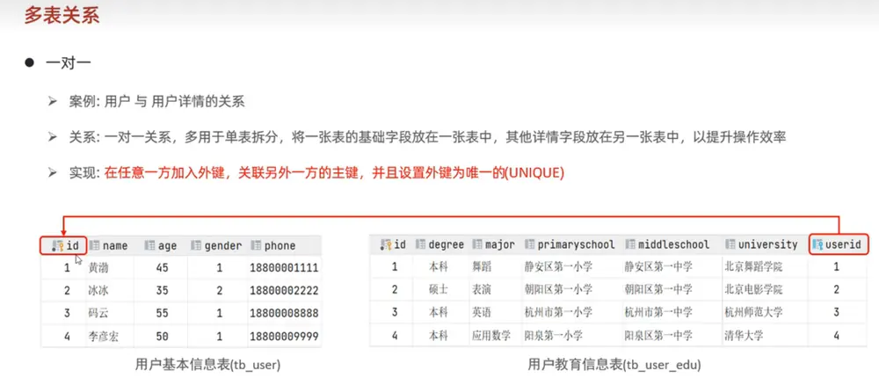This screenshot has height=385, width=879.
Task: Click the degree cell 硕士
Action: tap(438, 290)
